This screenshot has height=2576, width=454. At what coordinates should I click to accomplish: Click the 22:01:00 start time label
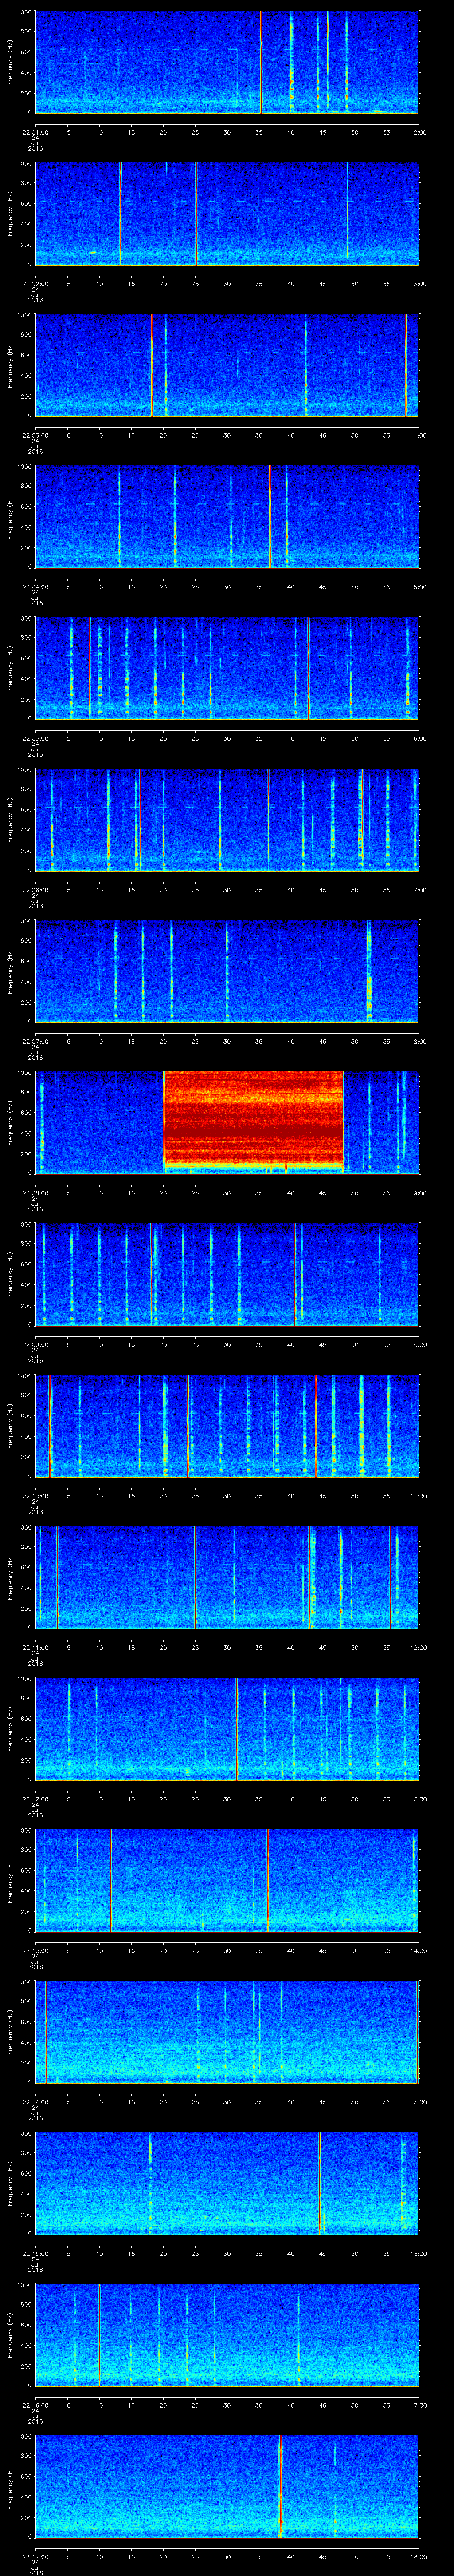[35, 132]
